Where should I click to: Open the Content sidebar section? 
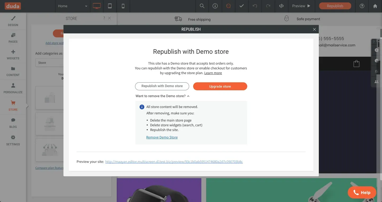click(x=13, y=71)
